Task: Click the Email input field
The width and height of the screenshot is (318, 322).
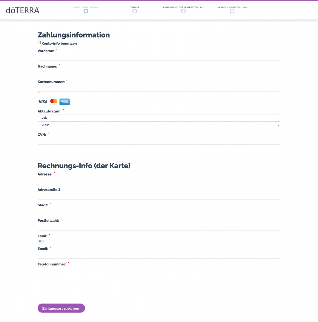Action: [159, 255]
